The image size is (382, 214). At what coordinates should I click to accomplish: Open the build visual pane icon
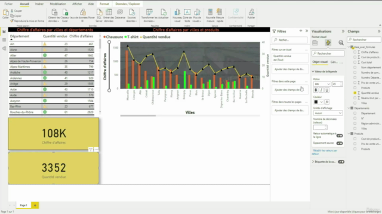pos(315,43)
